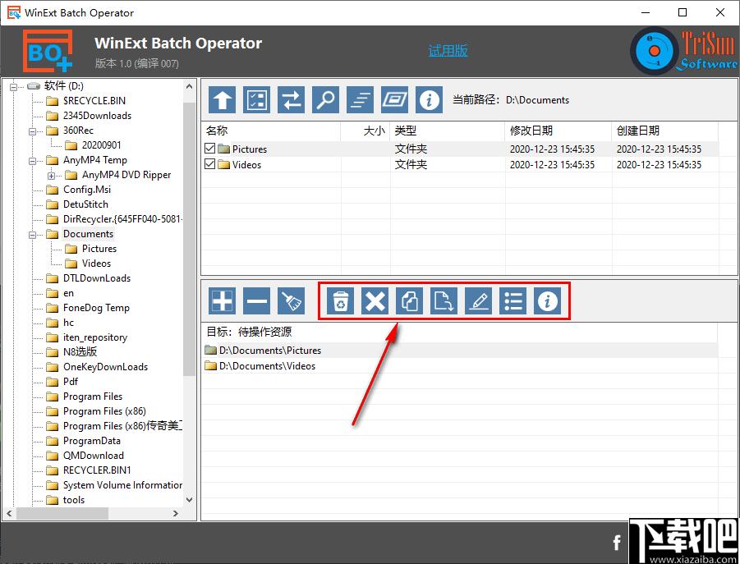This screenshot has height=564, width=740.
Task: Sort by the 大小 column header
Action: coord(365,131)
